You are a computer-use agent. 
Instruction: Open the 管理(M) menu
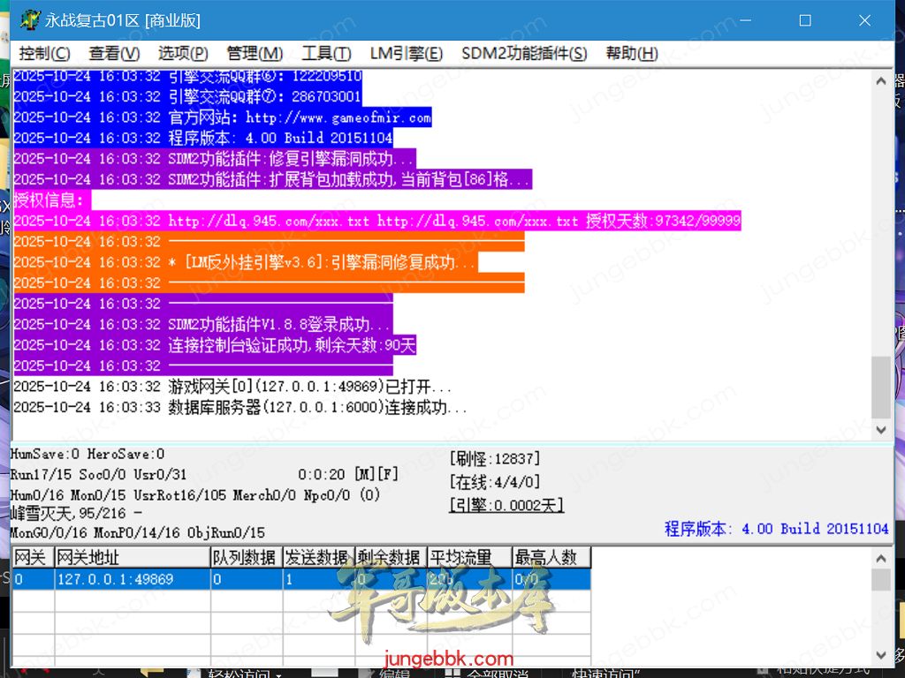click(255, 54)
